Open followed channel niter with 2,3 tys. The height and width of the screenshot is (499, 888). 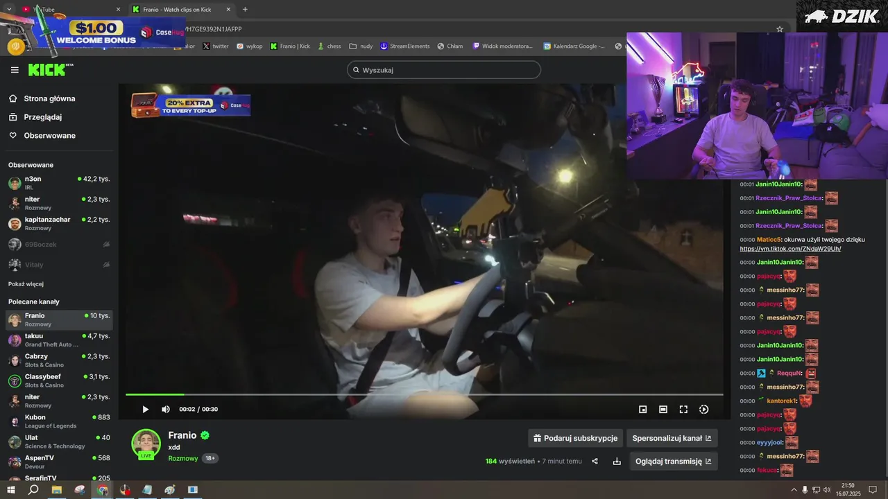coord(59,203)
